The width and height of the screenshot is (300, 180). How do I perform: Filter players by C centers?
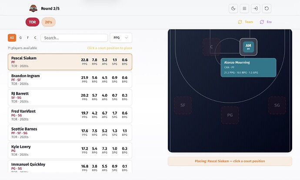pyautogui.click(x=35, y=38)
